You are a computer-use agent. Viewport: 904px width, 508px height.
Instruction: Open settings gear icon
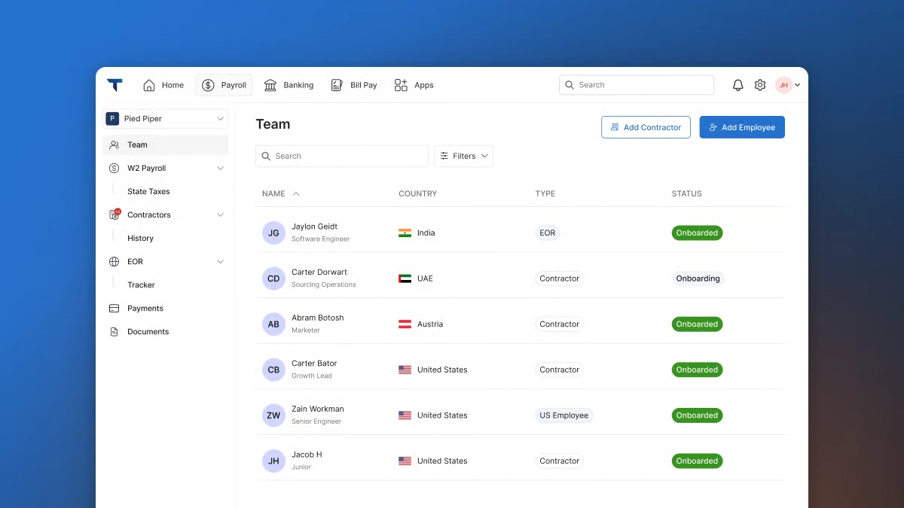tap(760, 85)
